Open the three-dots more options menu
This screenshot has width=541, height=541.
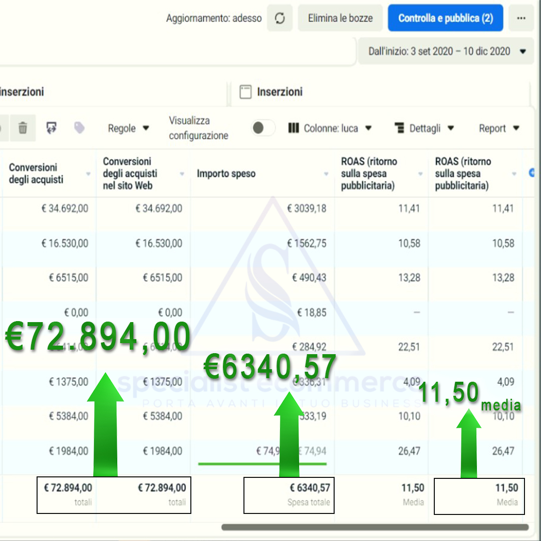coord(521,19)
